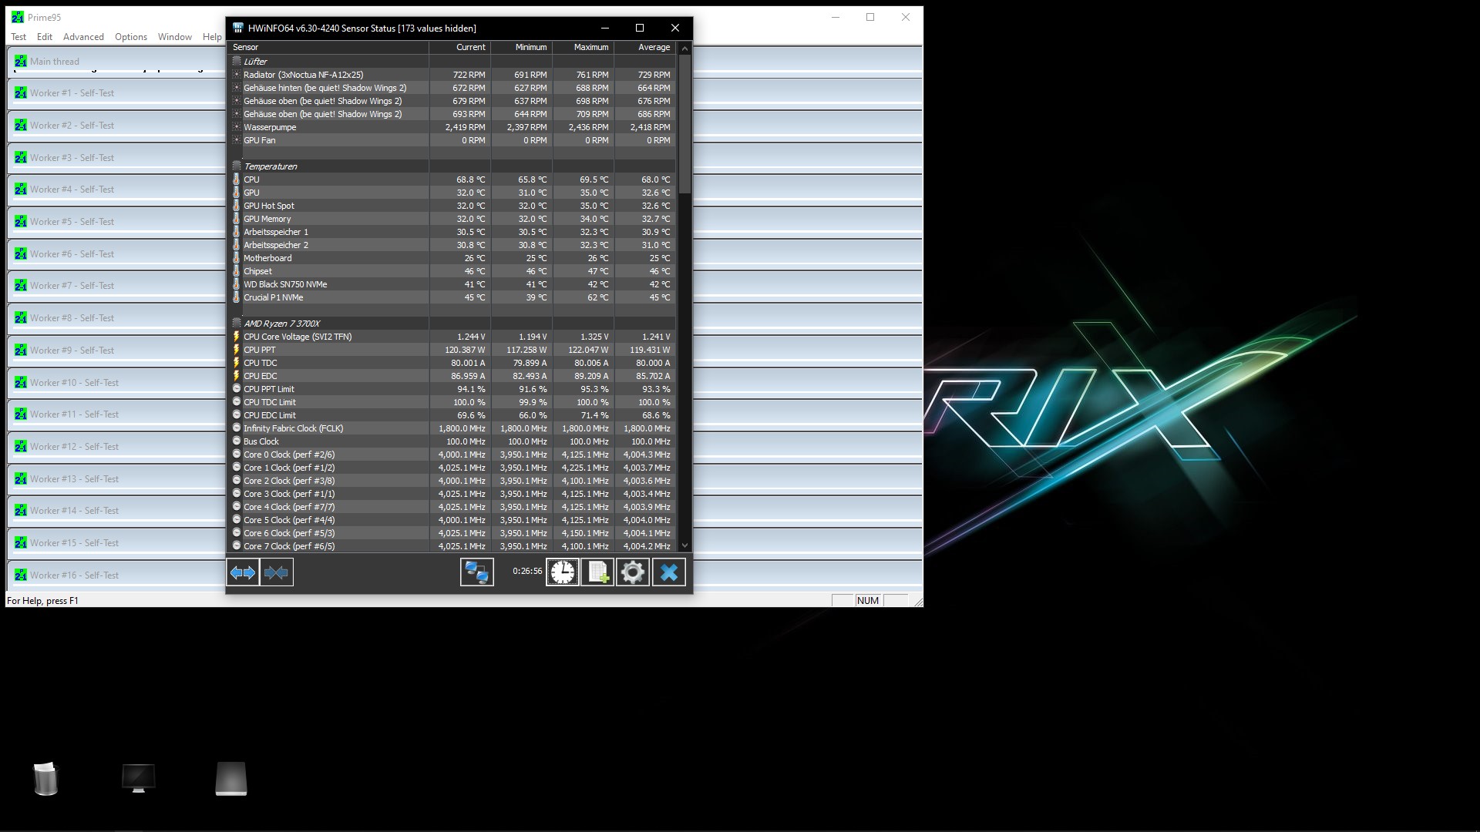The image size is (1480, 832).
Task: Reset min/max values with the clock button
Action: click(x=563, y=572)
